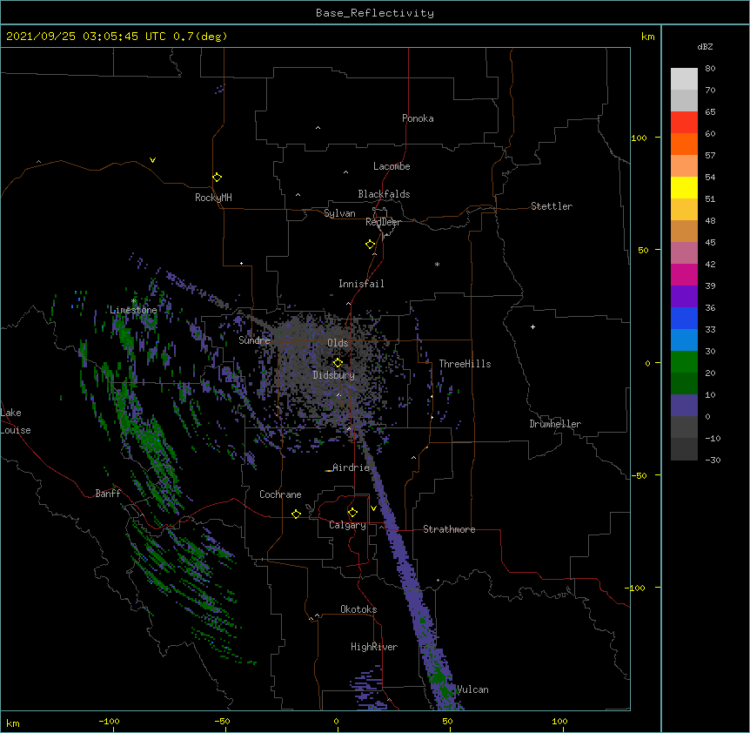Screen dimensions: 750x733
Task: Select the violet purple swatch in the legend
Action: pyautogui.click(x=684, y=296)
